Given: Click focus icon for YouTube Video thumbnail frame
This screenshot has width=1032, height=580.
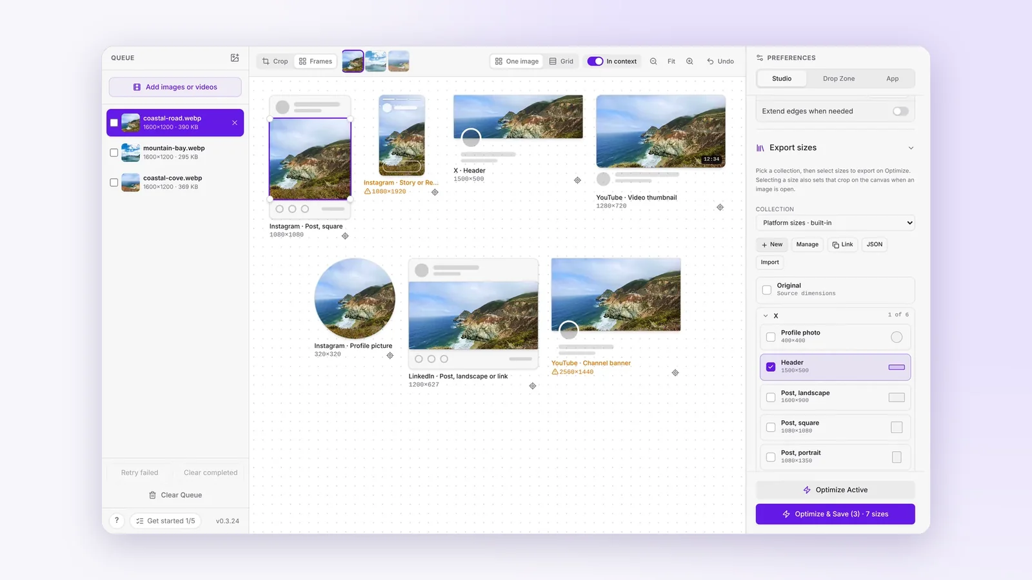Looking at the screenshot, I should tap(720, 208).
